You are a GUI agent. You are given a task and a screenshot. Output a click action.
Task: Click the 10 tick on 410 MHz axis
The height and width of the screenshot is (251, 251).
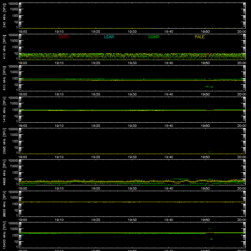click(x=16, y=53)
